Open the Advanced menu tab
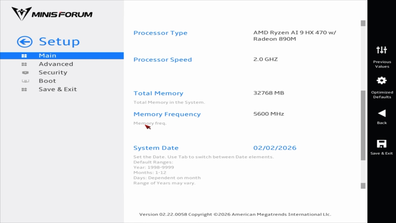396x223 pixels. pyautogui.click(x=56, y=64)
